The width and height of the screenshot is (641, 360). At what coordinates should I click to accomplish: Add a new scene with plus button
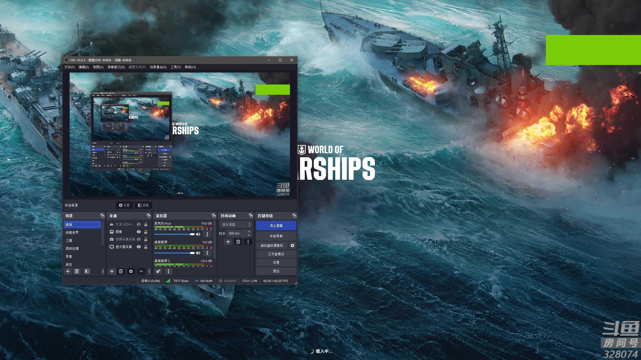click(68, 271)
